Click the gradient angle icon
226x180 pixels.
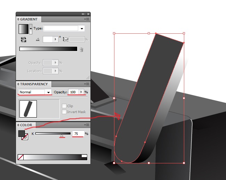point(38,39)
